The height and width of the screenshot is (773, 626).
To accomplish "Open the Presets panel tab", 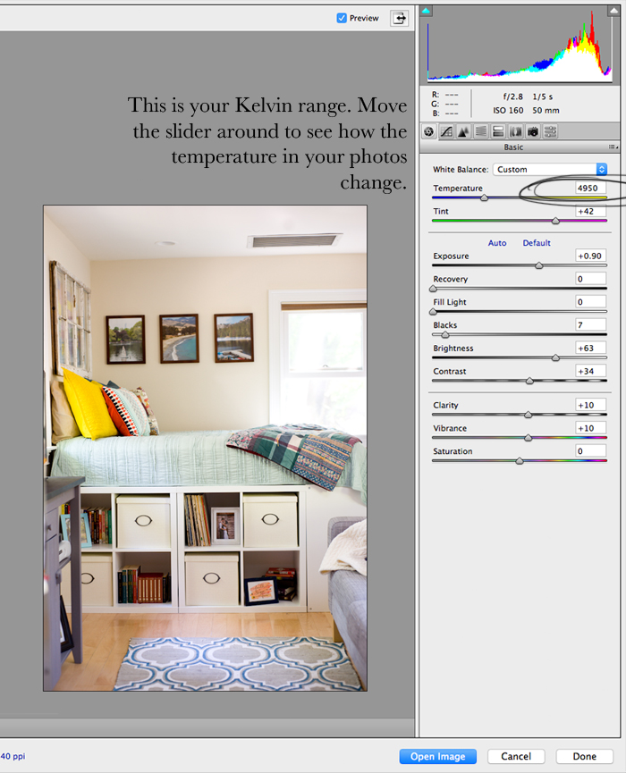I will pos(550,131).
